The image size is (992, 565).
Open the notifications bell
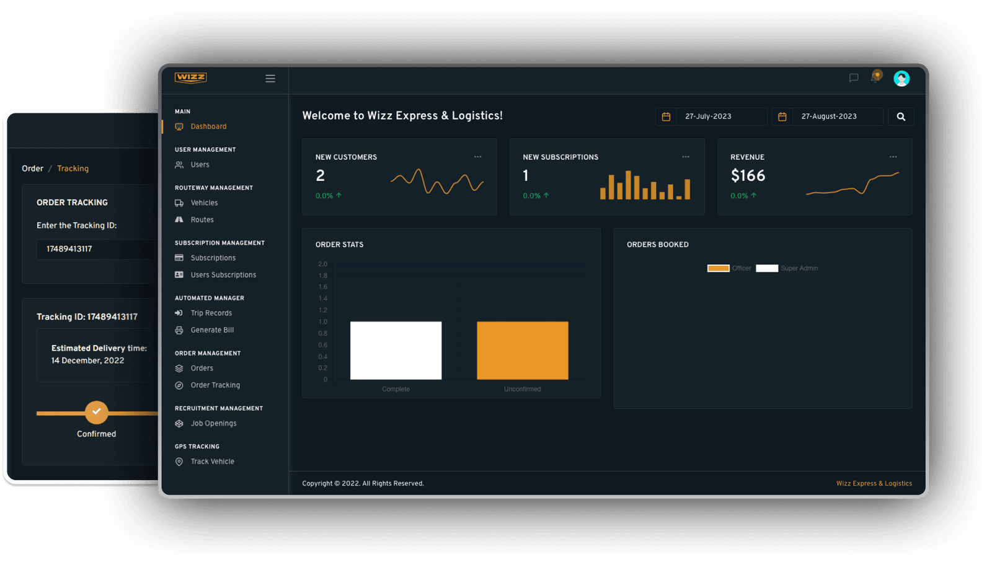click(876, 77)
